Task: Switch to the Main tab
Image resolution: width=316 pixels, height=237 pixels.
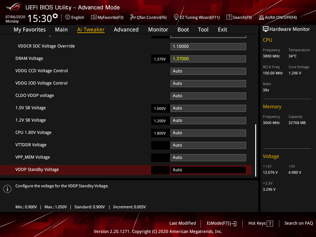Action: coord(61,30)
